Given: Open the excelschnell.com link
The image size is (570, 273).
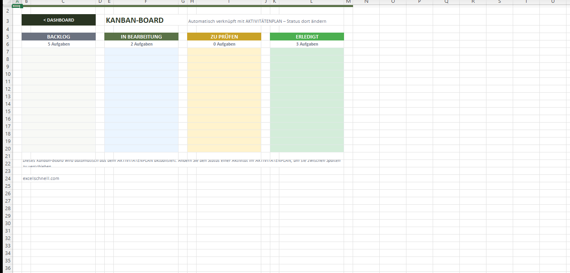Looking at the screenshot, I should click(x=41, y=178).
